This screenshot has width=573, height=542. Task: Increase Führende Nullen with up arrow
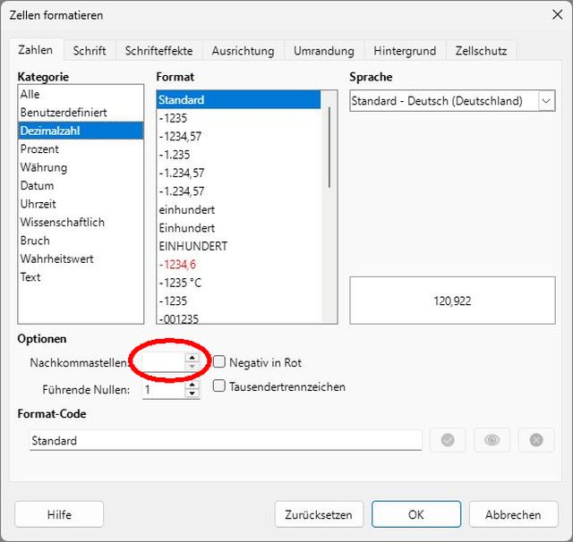point(192,385)
